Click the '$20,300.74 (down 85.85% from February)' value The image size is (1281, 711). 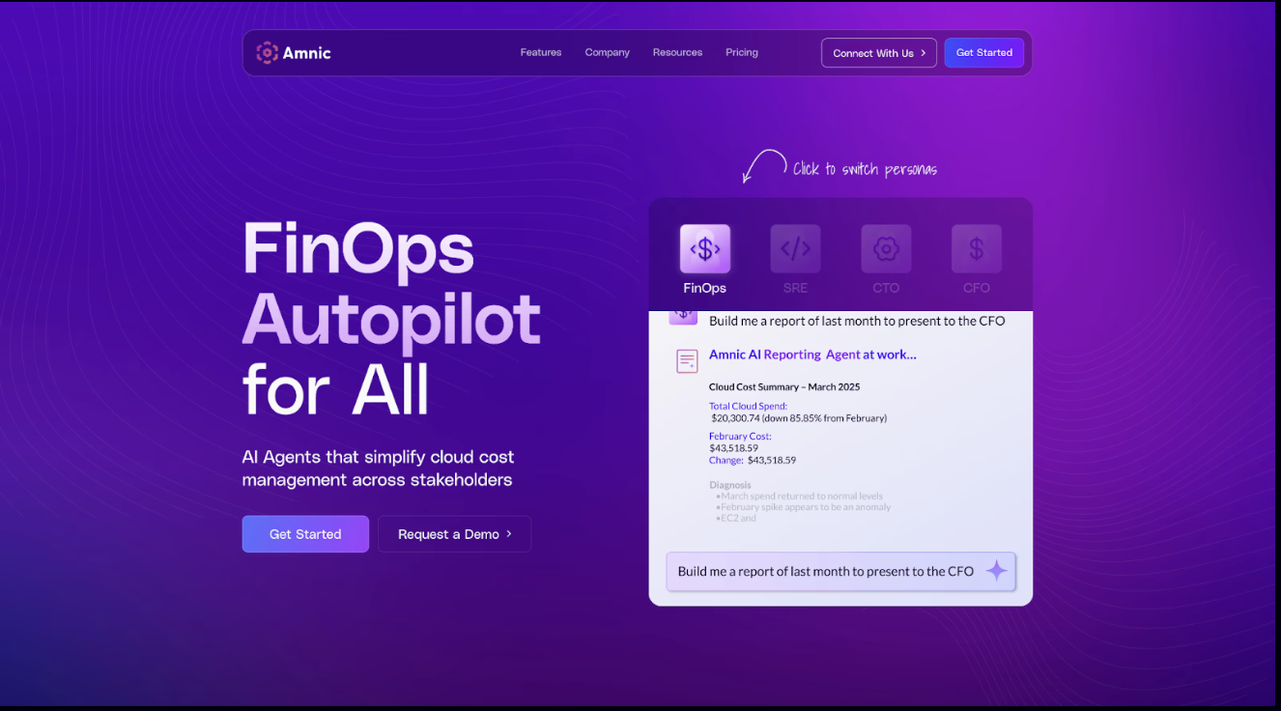click(799, 418)
